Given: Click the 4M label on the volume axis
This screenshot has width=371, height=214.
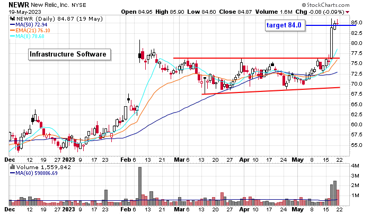Looking at the screenshot, I should [356, 166].
